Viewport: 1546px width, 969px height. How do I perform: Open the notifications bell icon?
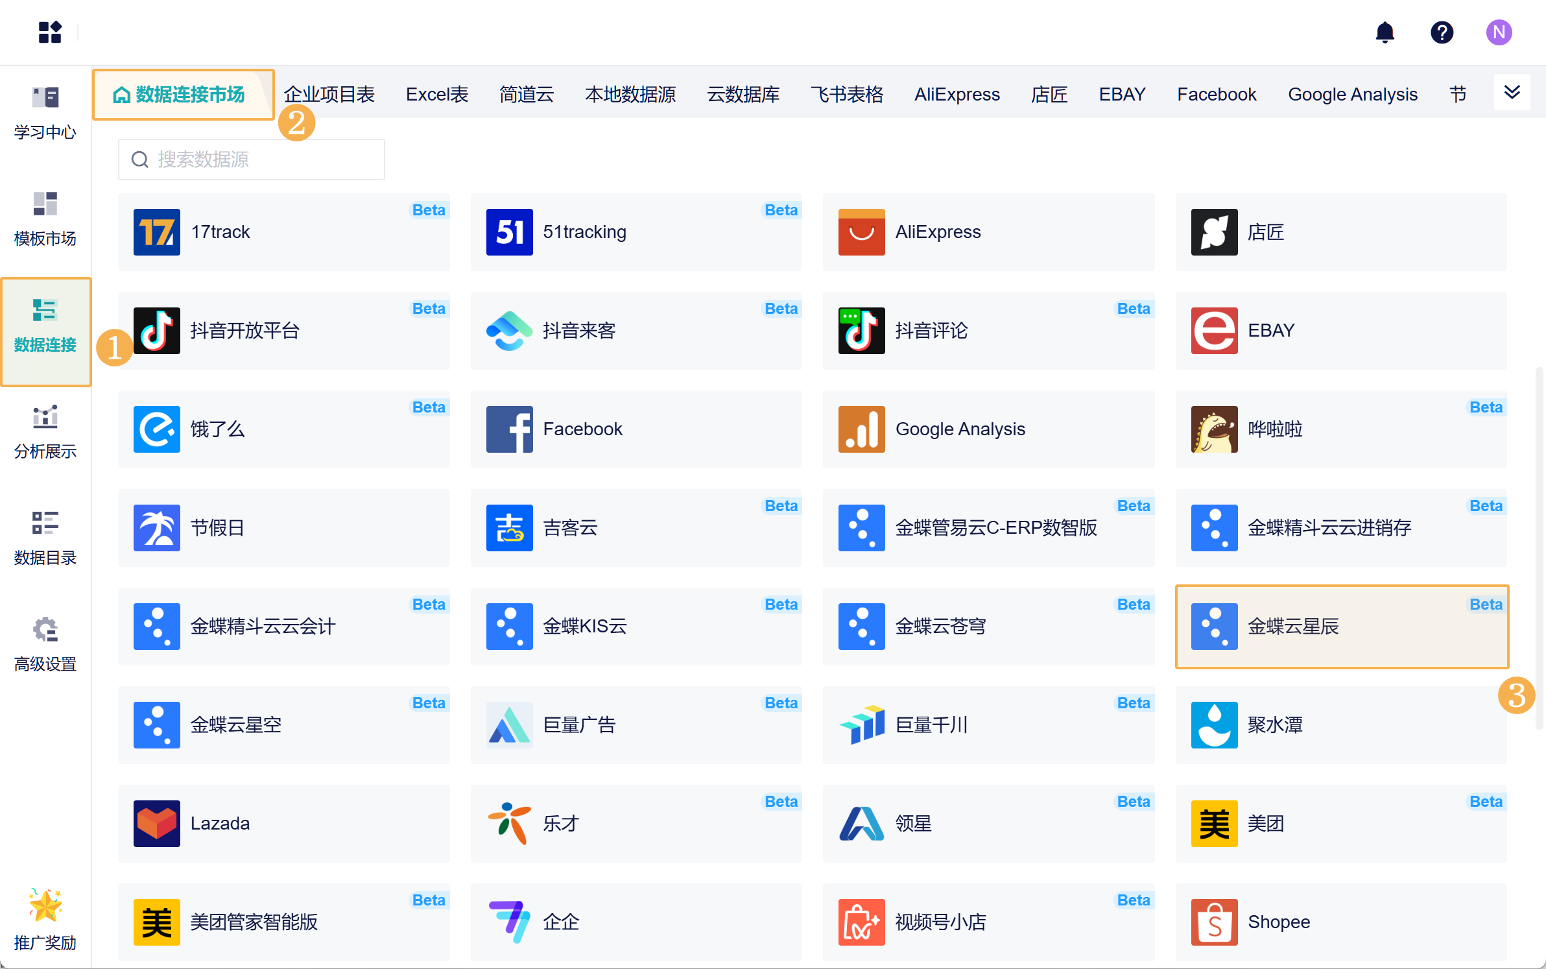click(1385, 32)
